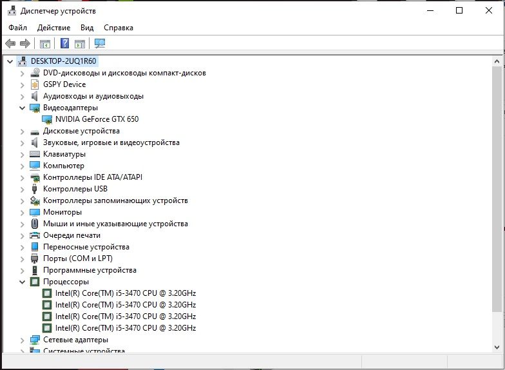Click the Контроллеры IDE ATA/ATAPI icon
This screenshot has width=505, height=370.
[x=35, y=177]
